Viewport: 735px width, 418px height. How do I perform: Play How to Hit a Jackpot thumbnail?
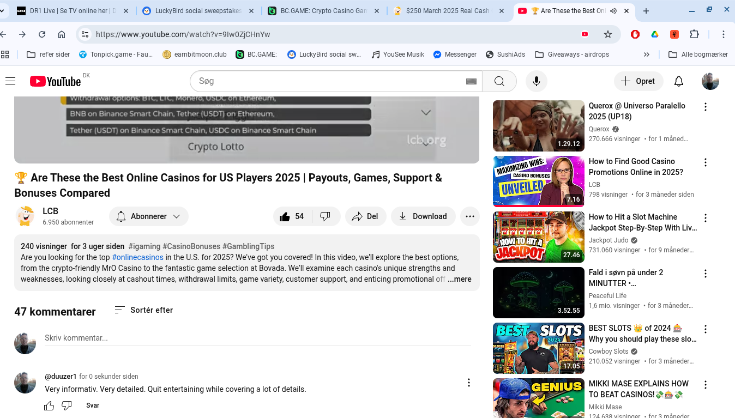(x=539, y=237)
